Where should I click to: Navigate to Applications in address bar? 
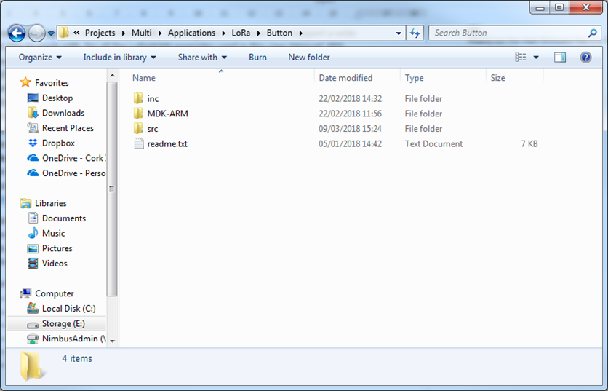tap(191, 33)
